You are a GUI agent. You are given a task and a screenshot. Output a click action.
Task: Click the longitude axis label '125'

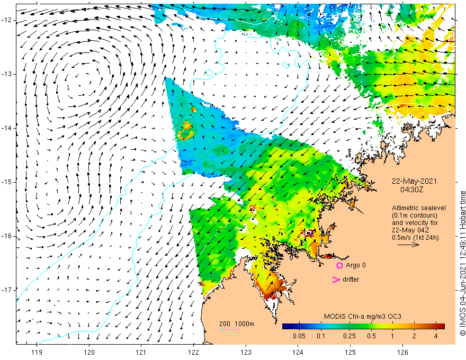tap(350, 352)
